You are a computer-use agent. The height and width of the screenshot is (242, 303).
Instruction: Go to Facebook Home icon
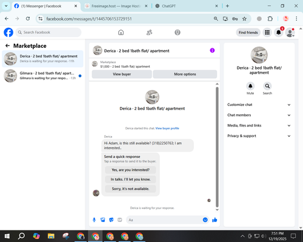121,32
